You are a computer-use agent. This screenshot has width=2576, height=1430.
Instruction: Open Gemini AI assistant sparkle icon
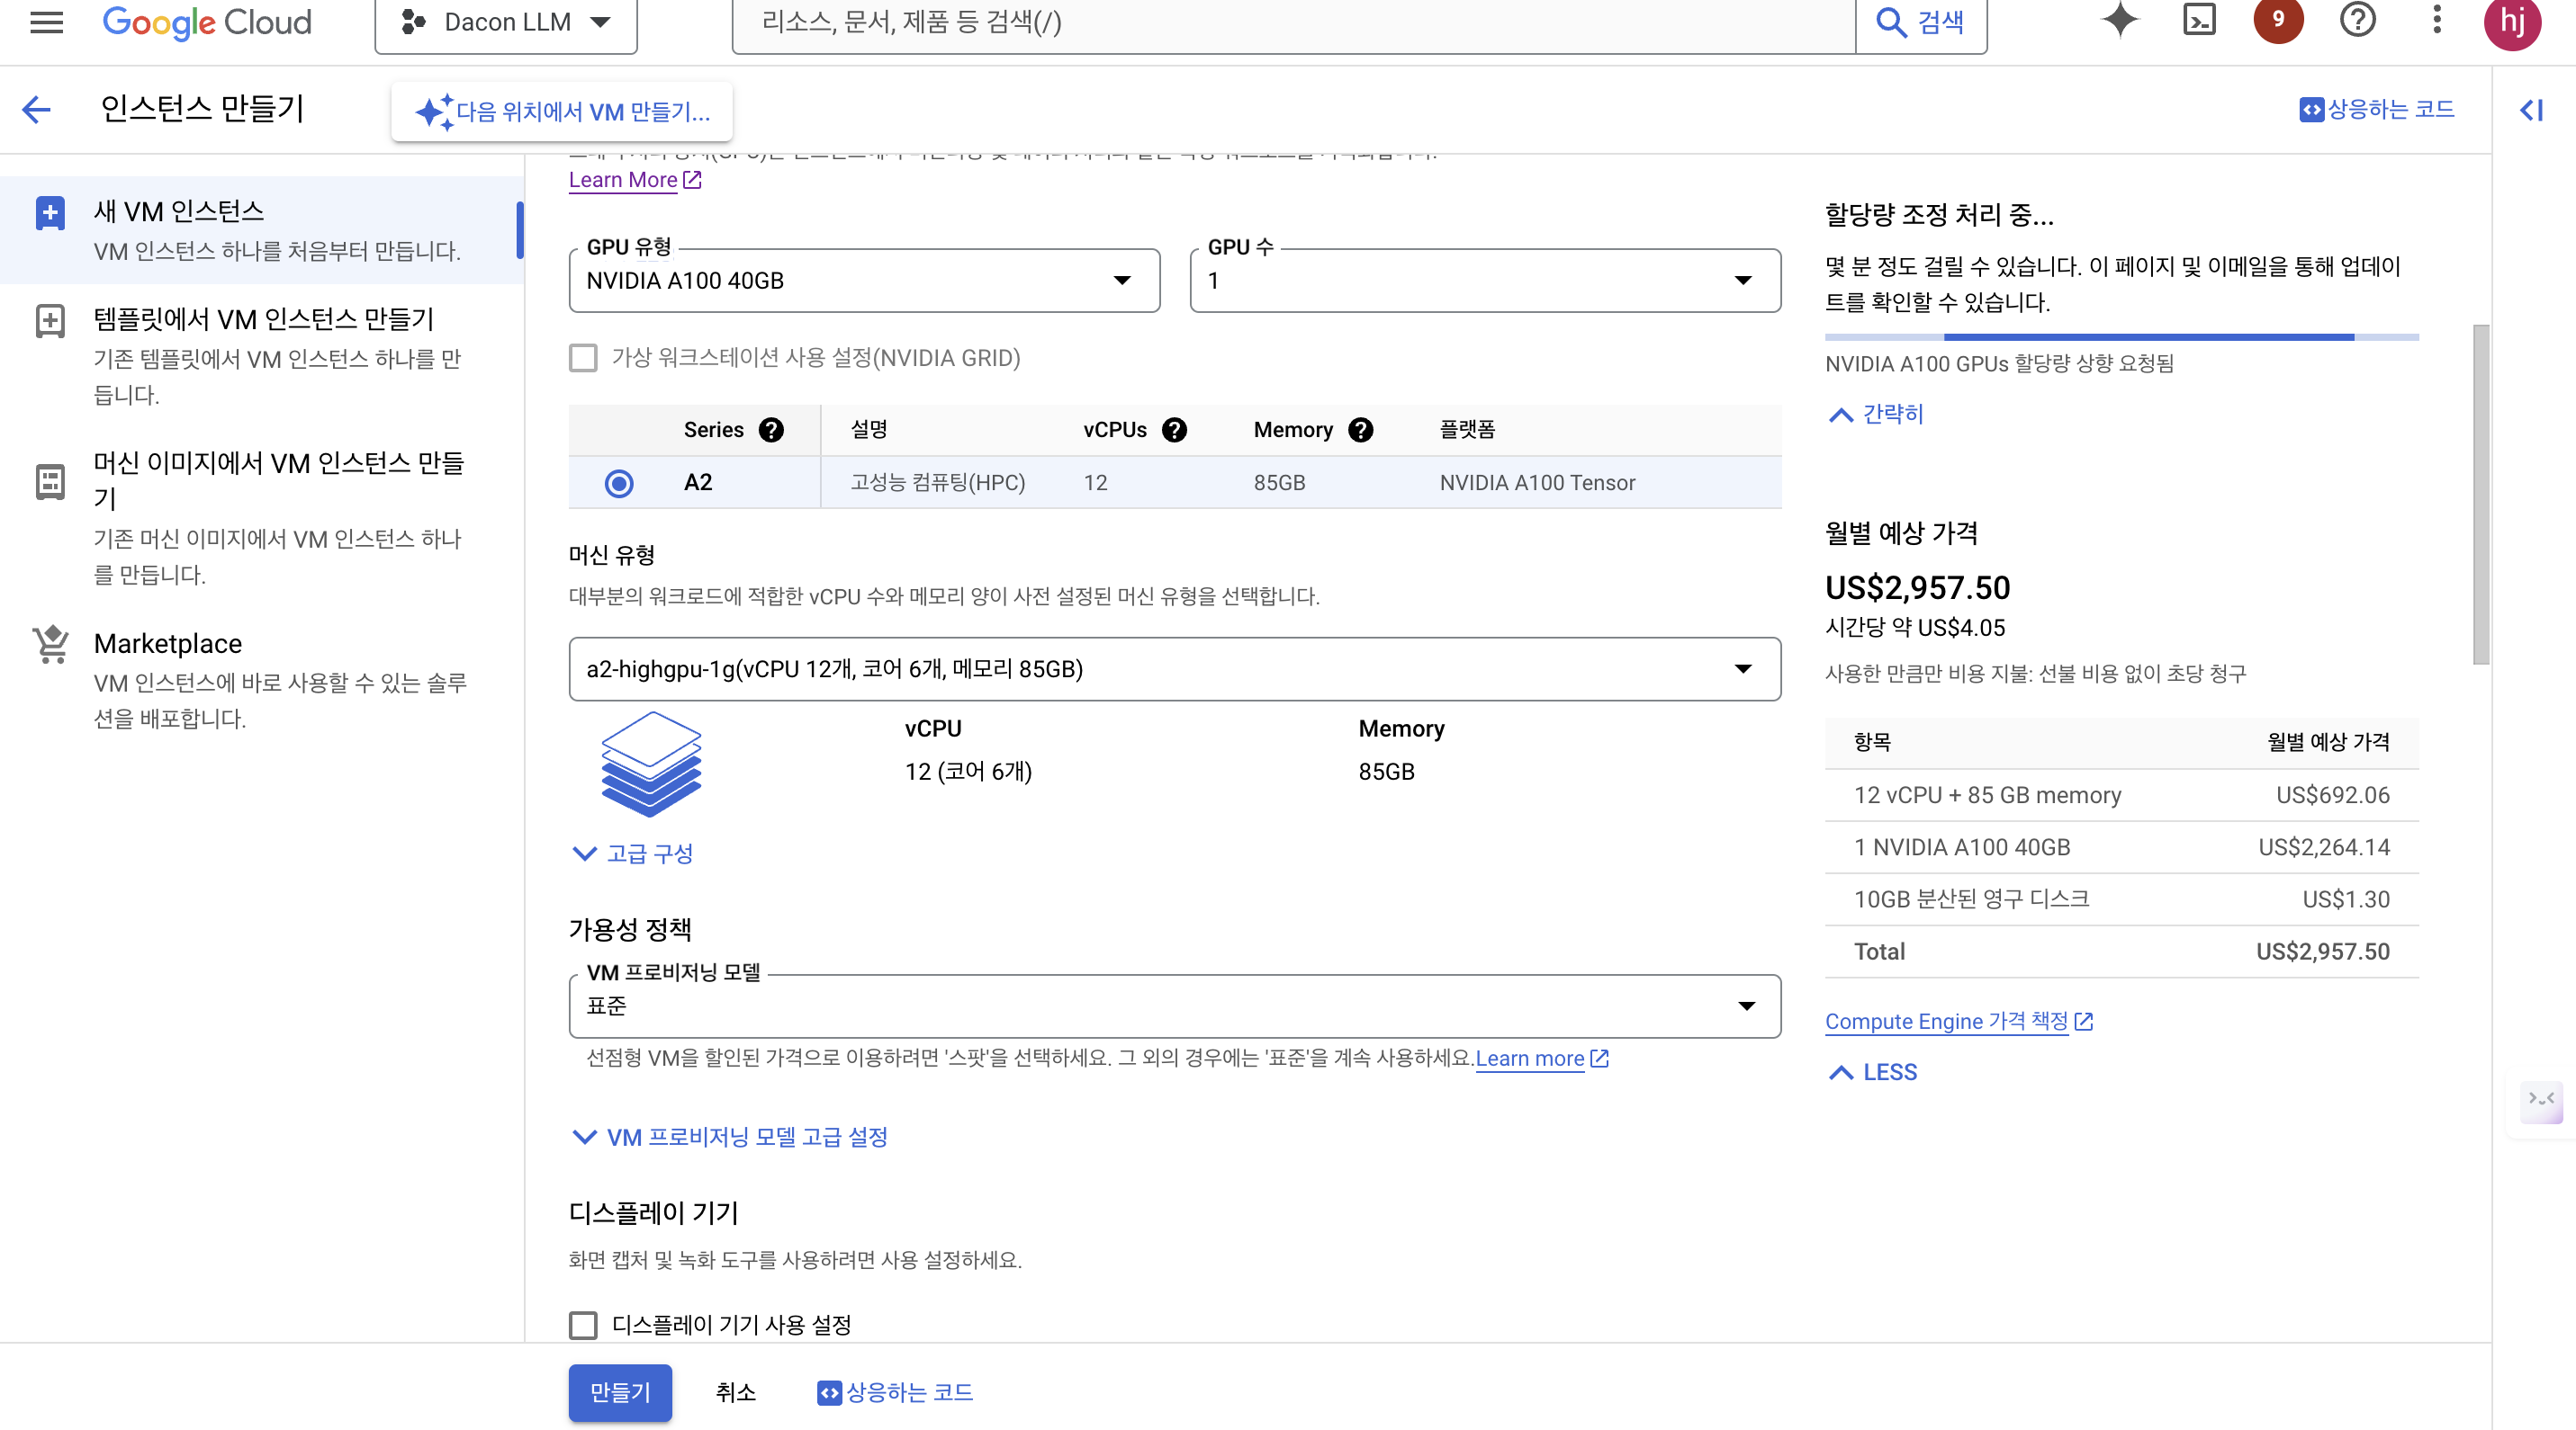(x=2120, y=20)
